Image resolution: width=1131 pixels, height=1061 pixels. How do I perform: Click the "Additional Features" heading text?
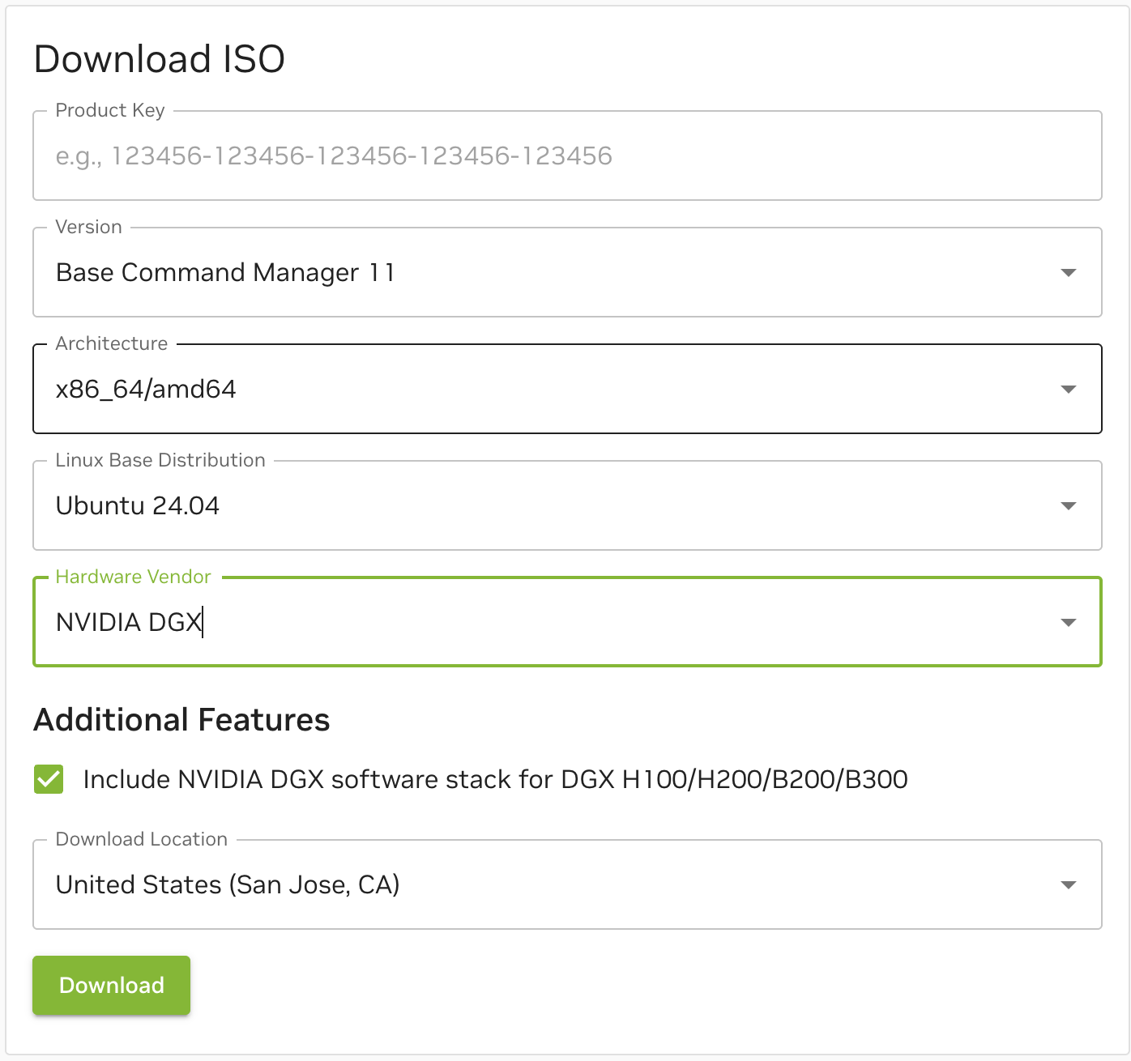point(181,719)
